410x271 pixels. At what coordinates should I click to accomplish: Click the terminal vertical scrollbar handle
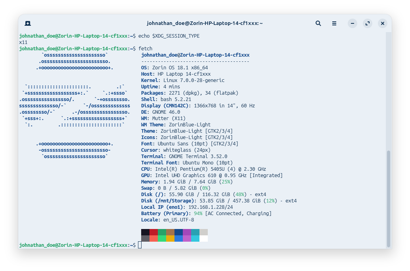(x=389, y=198)
